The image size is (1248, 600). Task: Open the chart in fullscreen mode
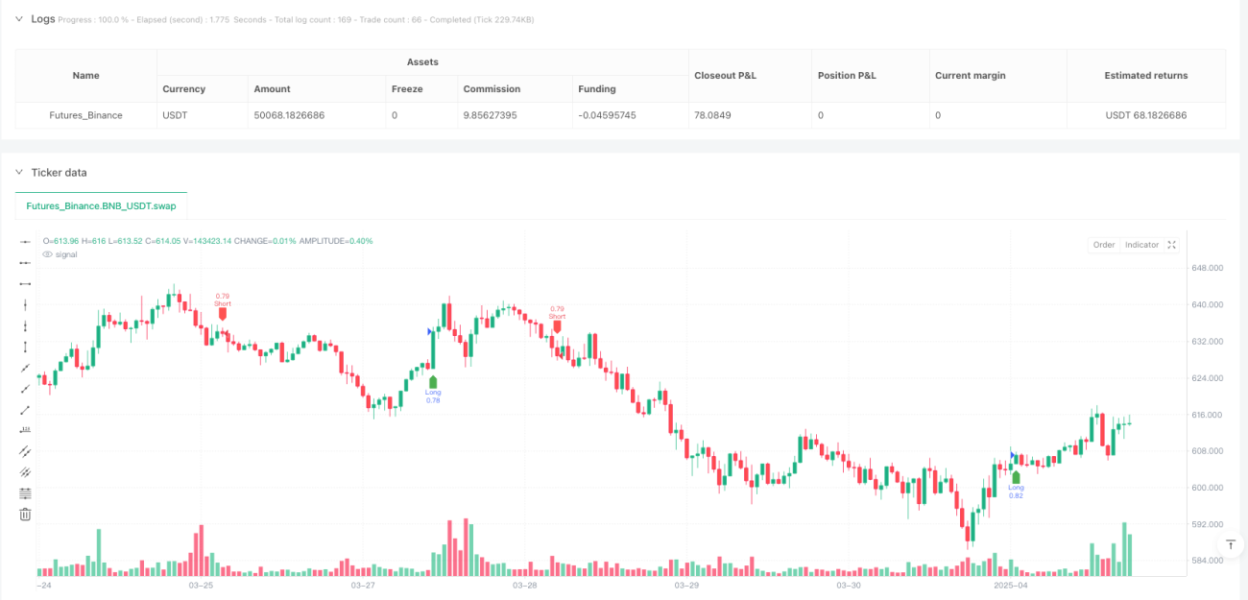[x=1171, y=245]
